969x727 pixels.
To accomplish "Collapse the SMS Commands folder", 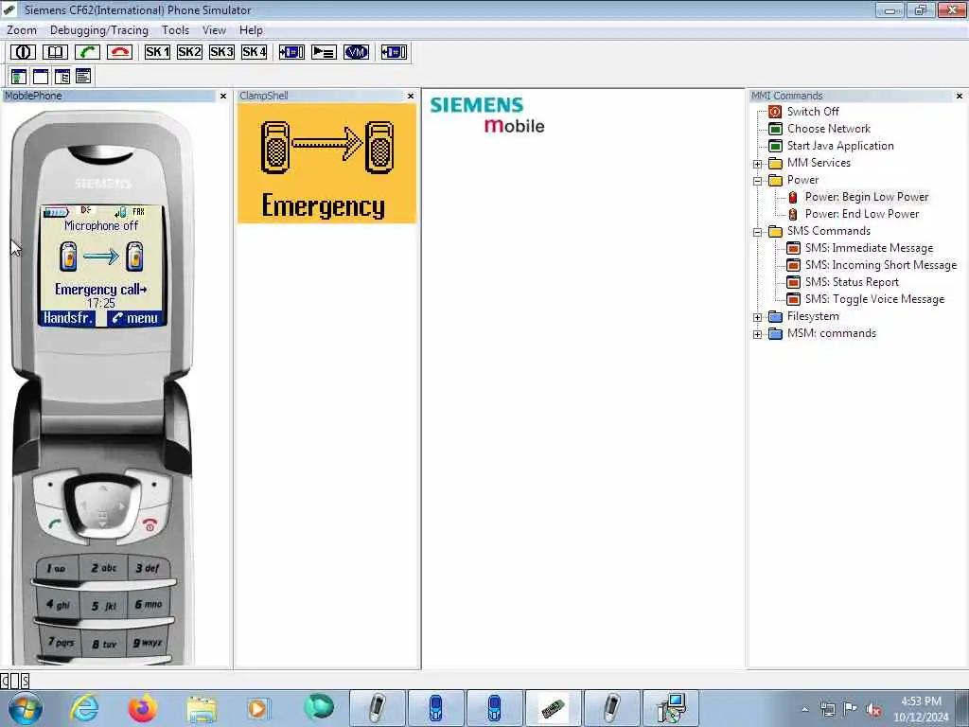I will tap(758, 233).
